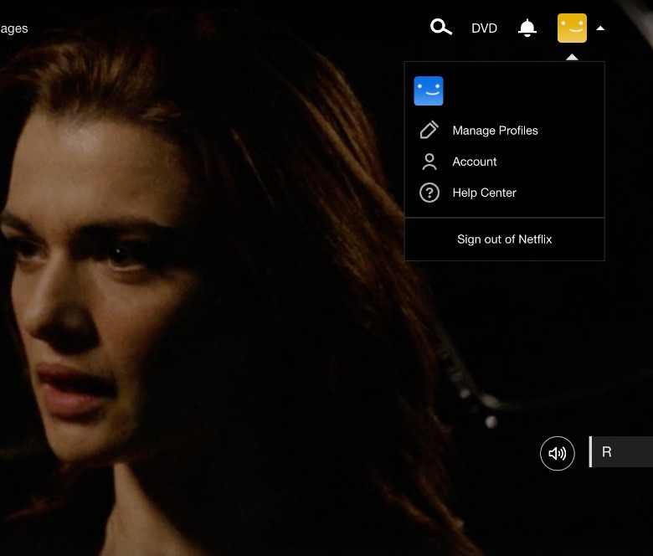Sign out of Netflix
This screenshot has height=556, width=653.
click(x=504, y=239)
